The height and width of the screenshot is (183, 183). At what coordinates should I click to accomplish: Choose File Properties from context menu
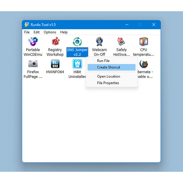pos(112,83)
